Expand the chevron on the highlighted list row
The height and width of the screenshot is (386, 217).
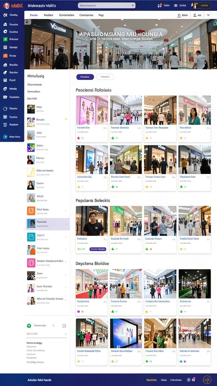[66, 224]
